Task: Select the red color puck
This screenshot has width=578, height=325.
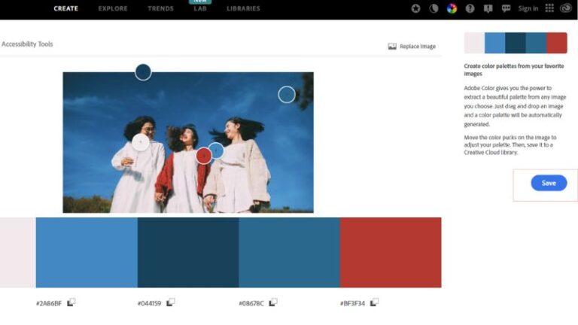Action: click(203, 156)
